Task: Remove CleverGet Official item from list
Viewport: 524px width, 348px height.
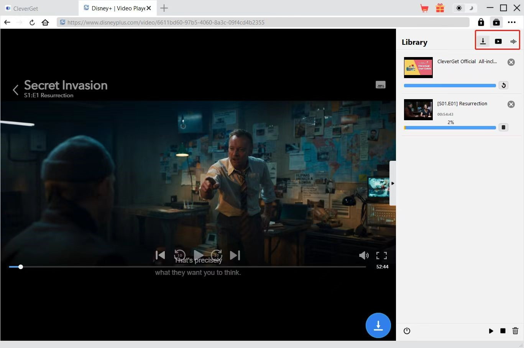Action: pyautogui.click(x=511, y=62)
